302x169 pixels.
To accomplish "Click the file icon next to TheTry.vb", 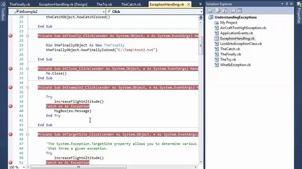I will (x=217, y=60).
